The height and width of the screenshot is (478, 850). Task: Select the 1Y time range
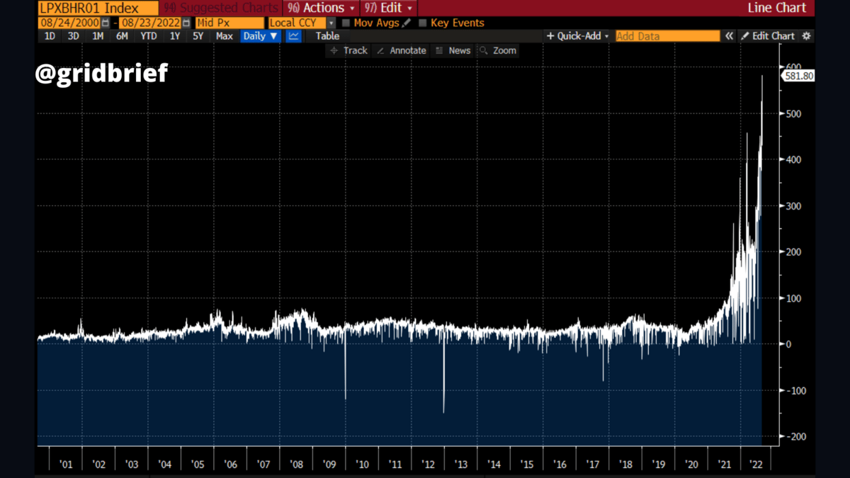coord(175,36)
